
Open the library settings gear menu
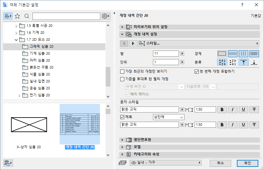point(106,16)
